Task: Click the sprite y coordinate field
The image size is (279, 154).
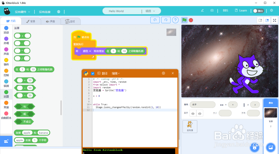Action: [x=255, y=105]
